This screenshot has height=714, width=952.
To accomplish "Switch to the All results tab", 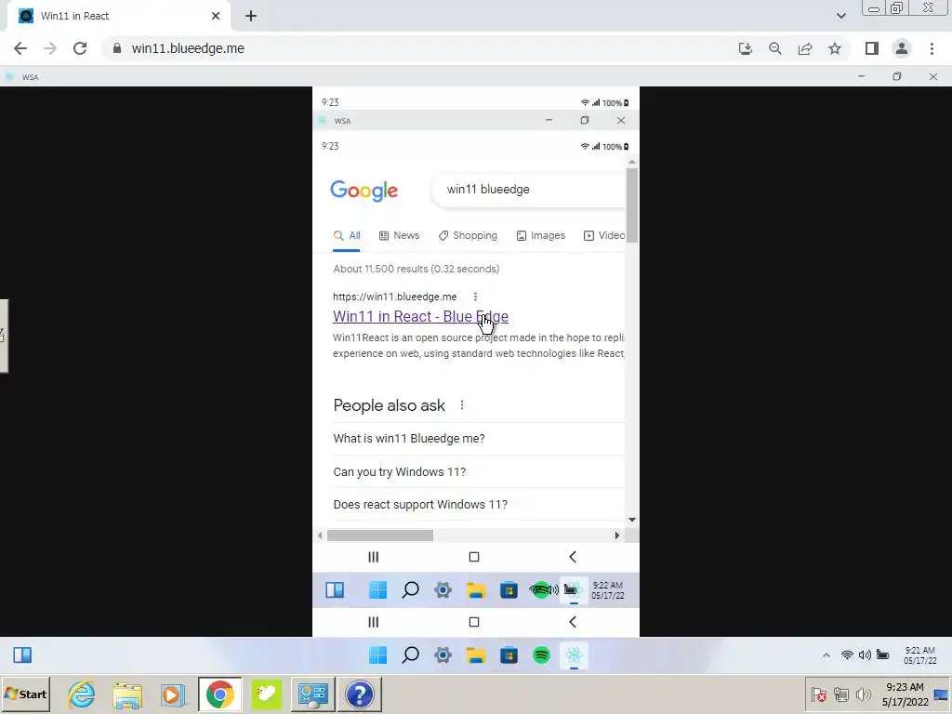I will pos(347,235).
